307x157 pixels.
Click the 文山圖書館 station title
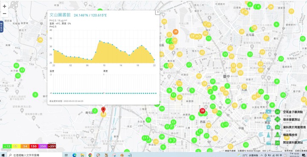60,15
